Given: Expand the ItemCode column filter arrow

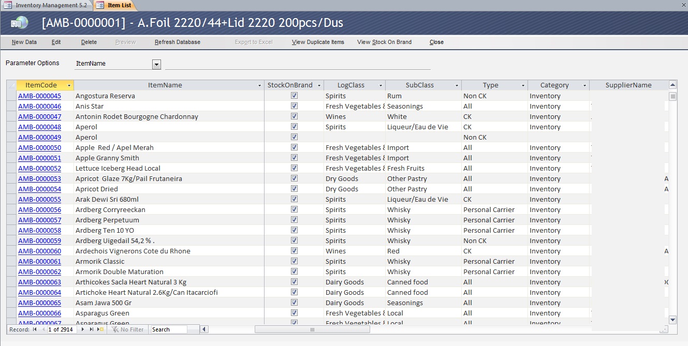Looking at the screenshot, I should (x=69, y=85).
